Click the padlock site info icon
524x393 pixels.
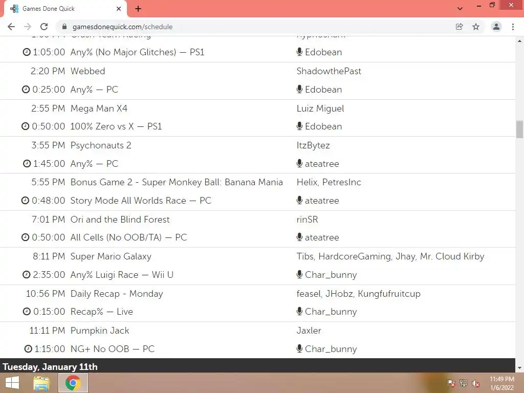[x=64, y=27]
